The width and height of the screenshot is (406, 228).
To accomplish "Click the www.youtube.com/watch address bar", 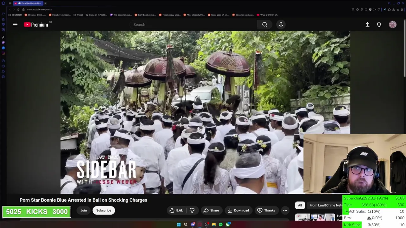I will [39, 9].
